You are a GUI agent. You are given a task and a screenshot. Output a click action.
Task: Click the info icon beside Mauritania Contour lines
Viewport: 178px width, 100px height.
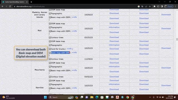click(50, 77)
